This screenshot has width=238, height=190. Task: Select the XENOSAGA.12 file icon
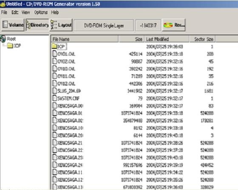[x=54, y=179]
